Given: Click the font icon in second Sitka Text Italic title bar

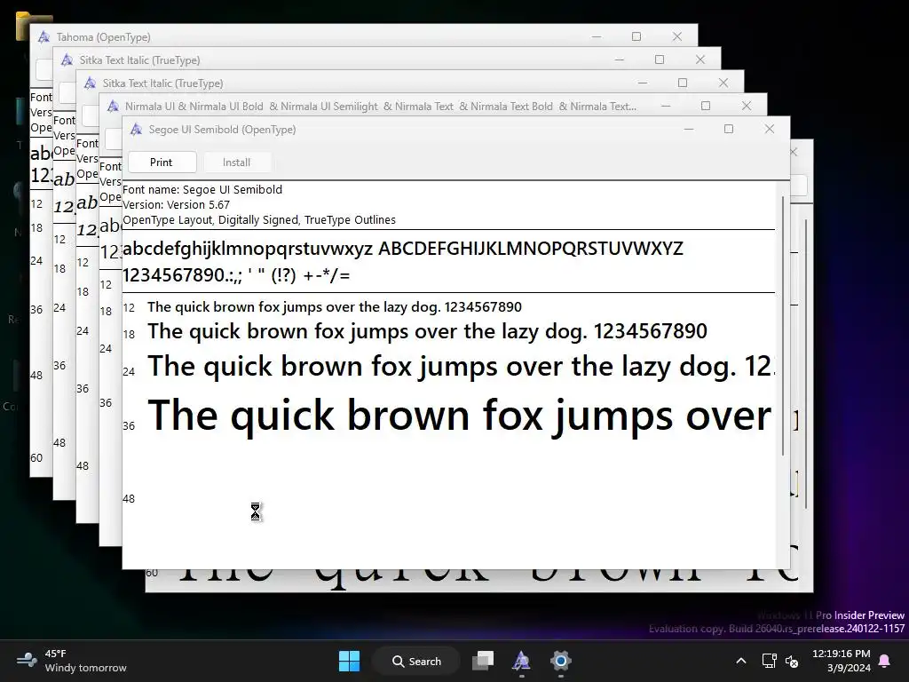Looking at the screenshot, I should 90,83.
